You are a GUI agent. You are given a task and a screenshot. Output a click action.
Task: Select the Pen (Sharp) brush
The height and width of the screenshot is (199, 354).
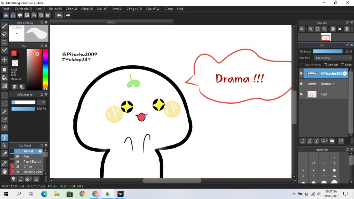click(x=26, y=162)
